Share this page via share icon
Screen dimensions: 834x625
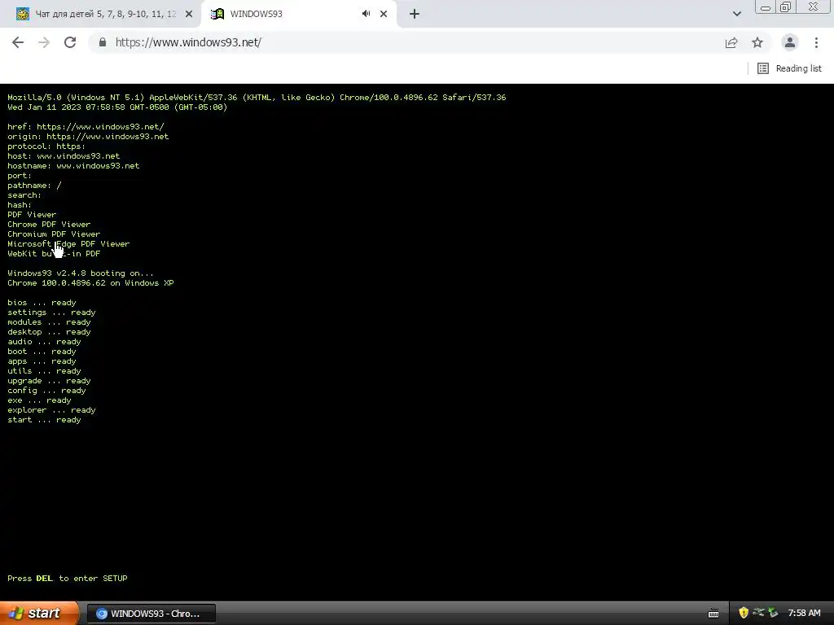tap(731, 42)
